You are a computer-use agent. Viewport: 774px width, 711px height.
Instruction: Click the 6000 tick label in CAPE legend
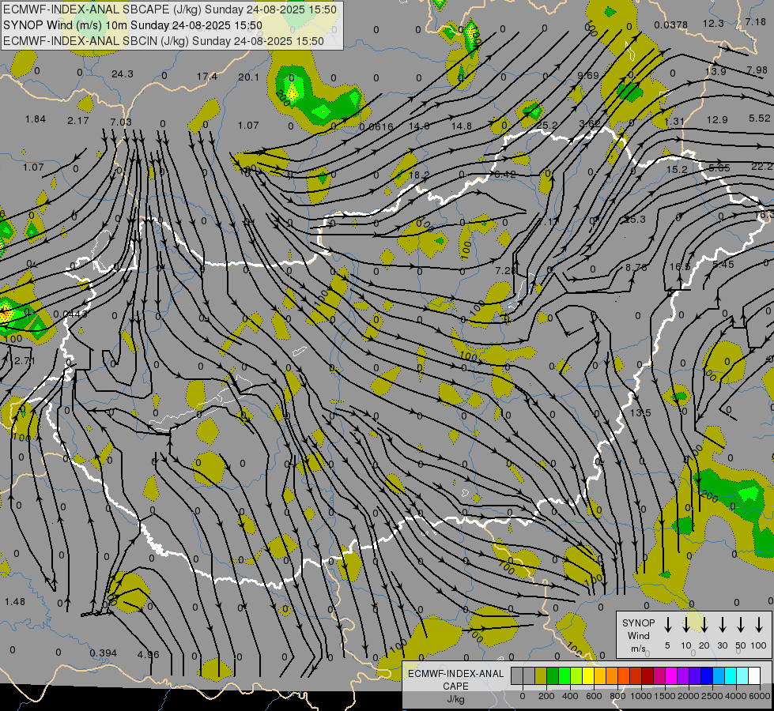[760, 696]
